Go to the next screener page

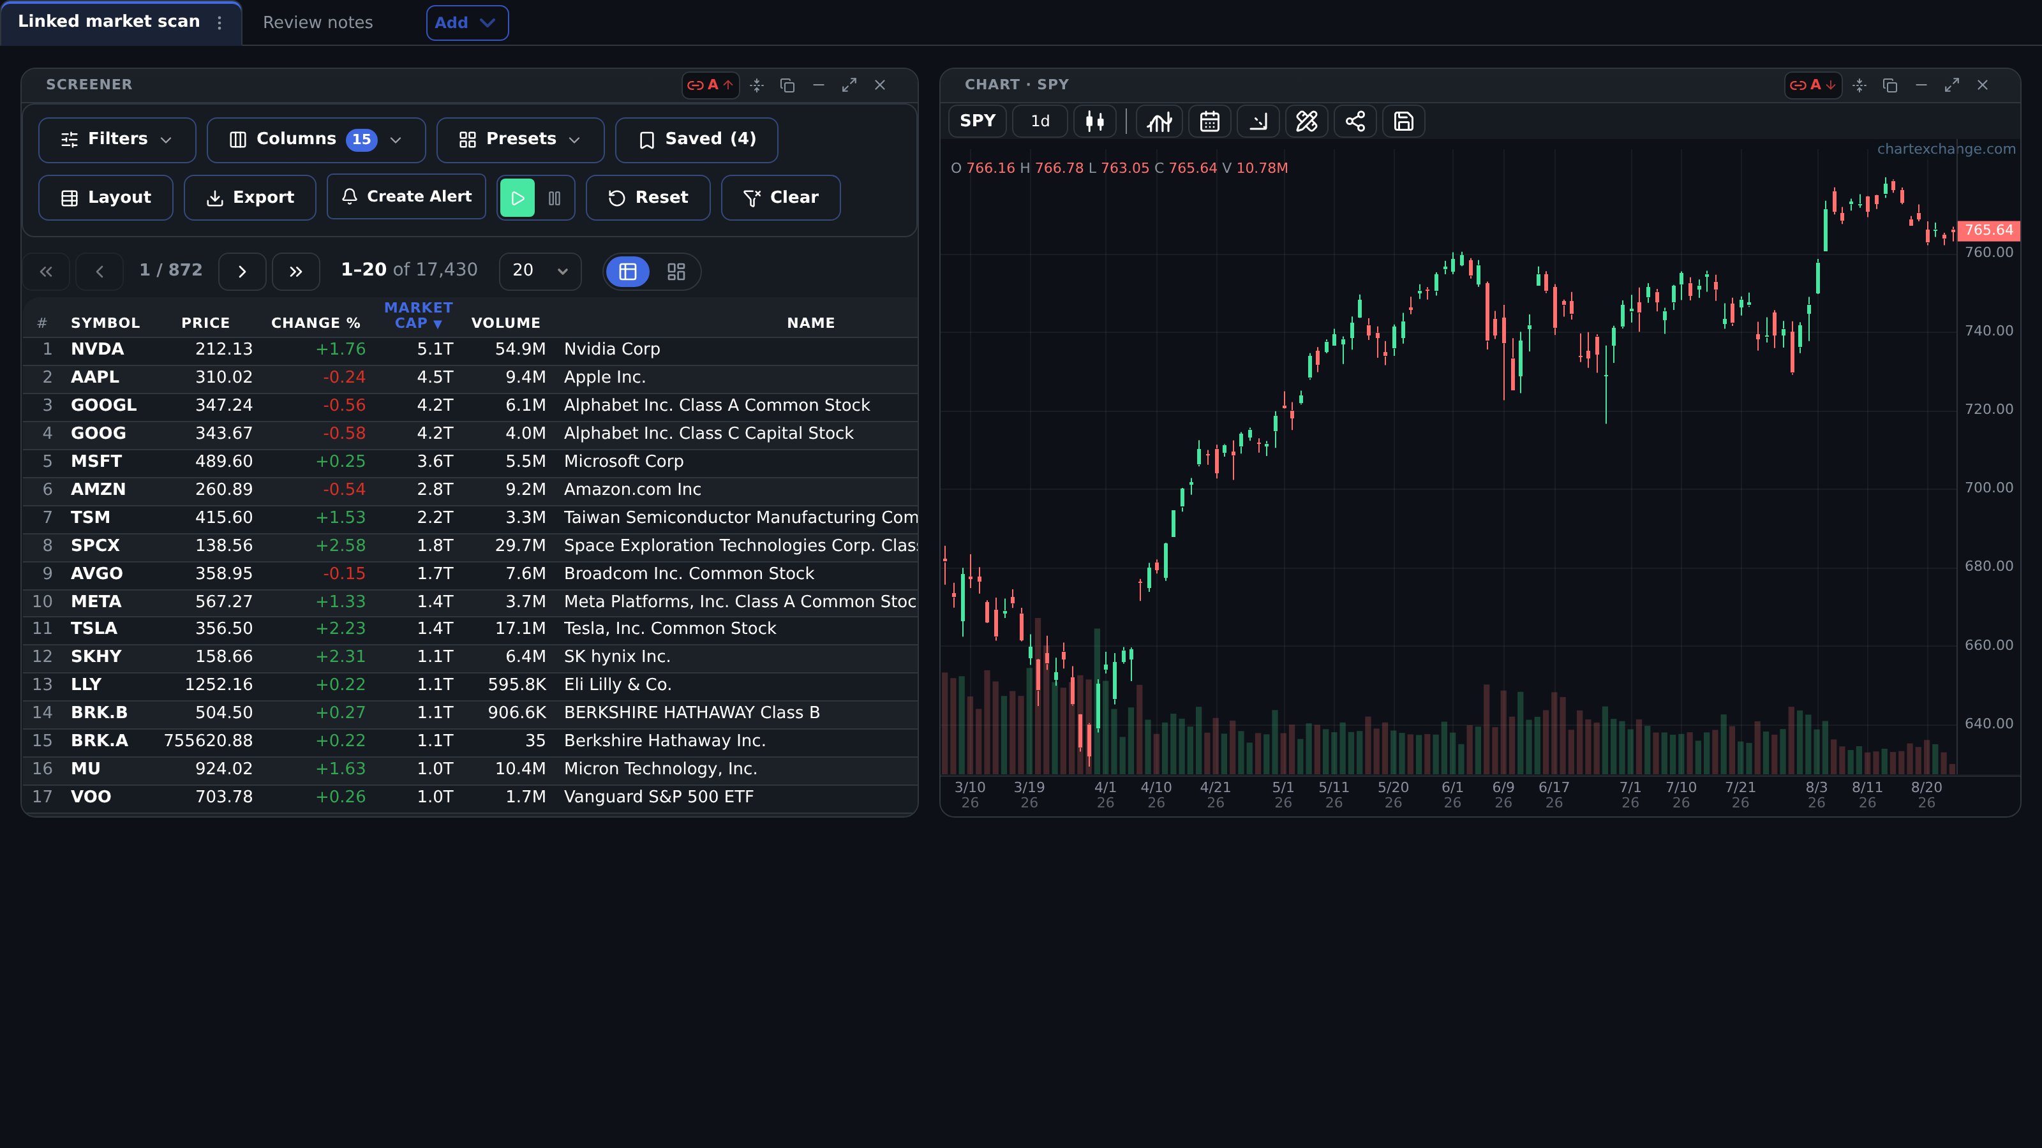point(242,271)
